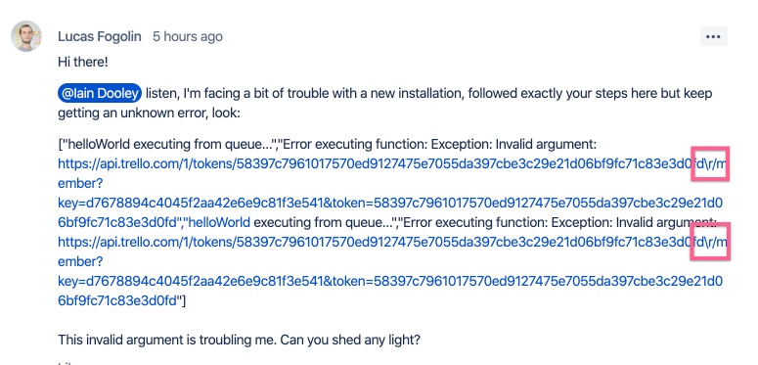This screenshot has height=365, width=758.
Task: Click the blue helloWorld link text
Action: (x=217, y=223)
